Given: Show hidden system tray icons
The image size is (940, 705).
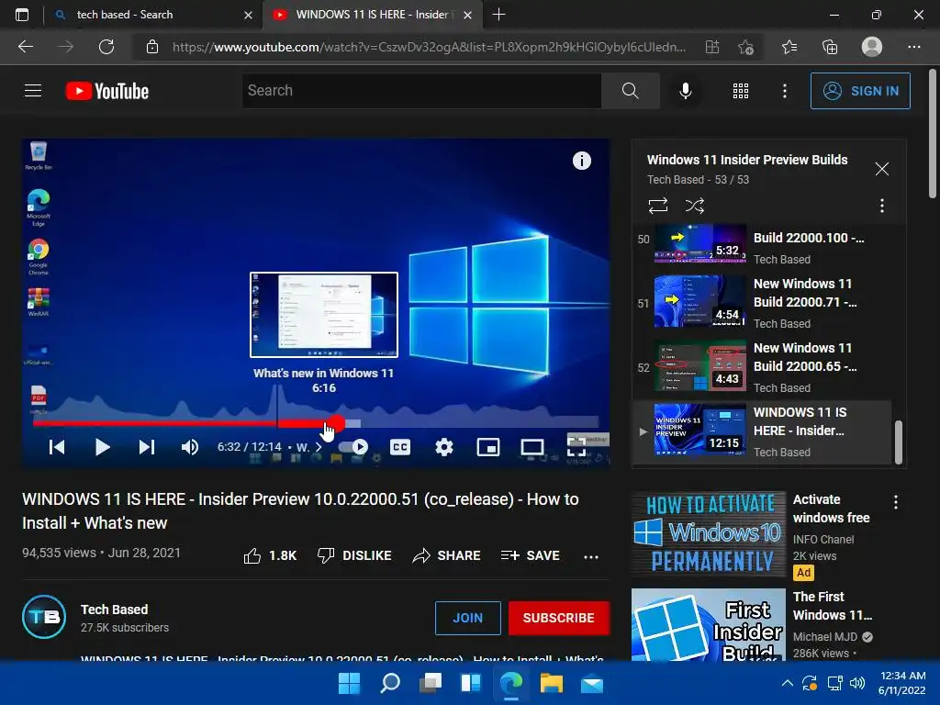Looking at the screenshot, I should 787,683.
